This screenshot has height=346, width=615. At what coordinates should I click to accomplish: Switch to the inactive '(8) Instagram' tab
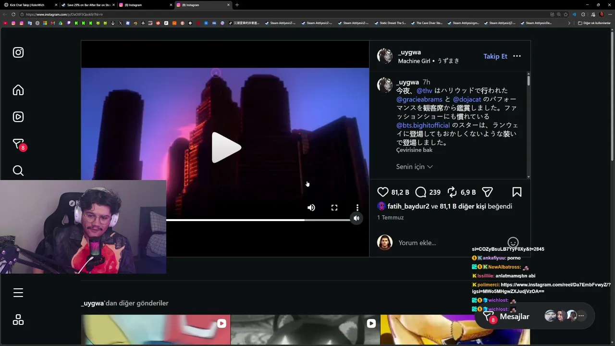145,5
